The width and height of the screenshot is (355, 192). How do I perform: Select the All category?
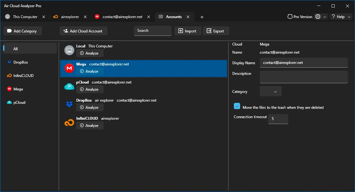pos(30,49)
